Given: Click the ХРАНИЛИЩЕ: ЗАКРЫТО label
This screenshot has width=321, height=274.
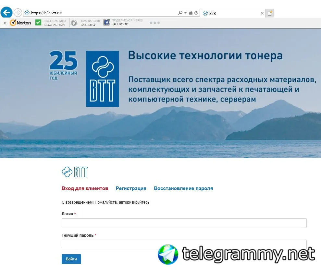Looking at the screenshot, I should click(x=91, y=23).
